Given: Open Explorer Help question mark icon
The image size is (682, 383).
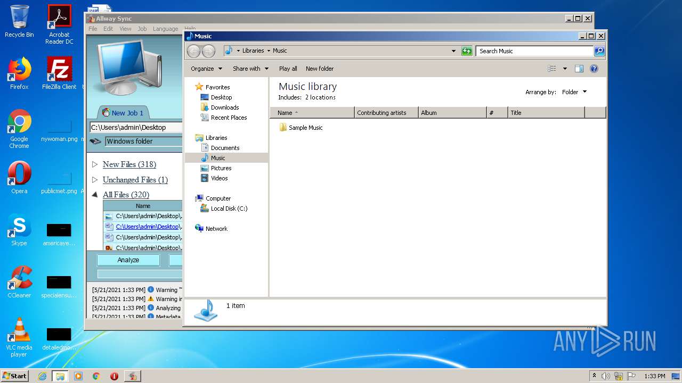Looking at the screenshot, I should (x=594, y=69).
